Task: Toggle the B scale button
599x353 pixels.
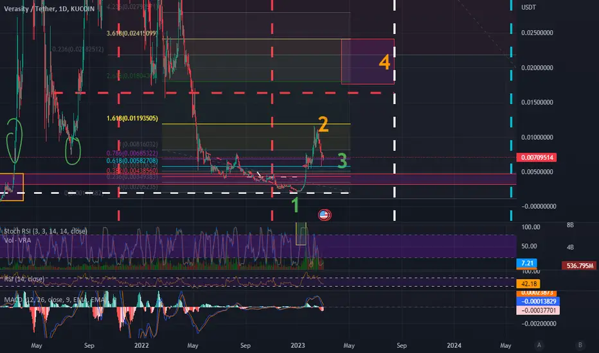Action: coord(580,345)
